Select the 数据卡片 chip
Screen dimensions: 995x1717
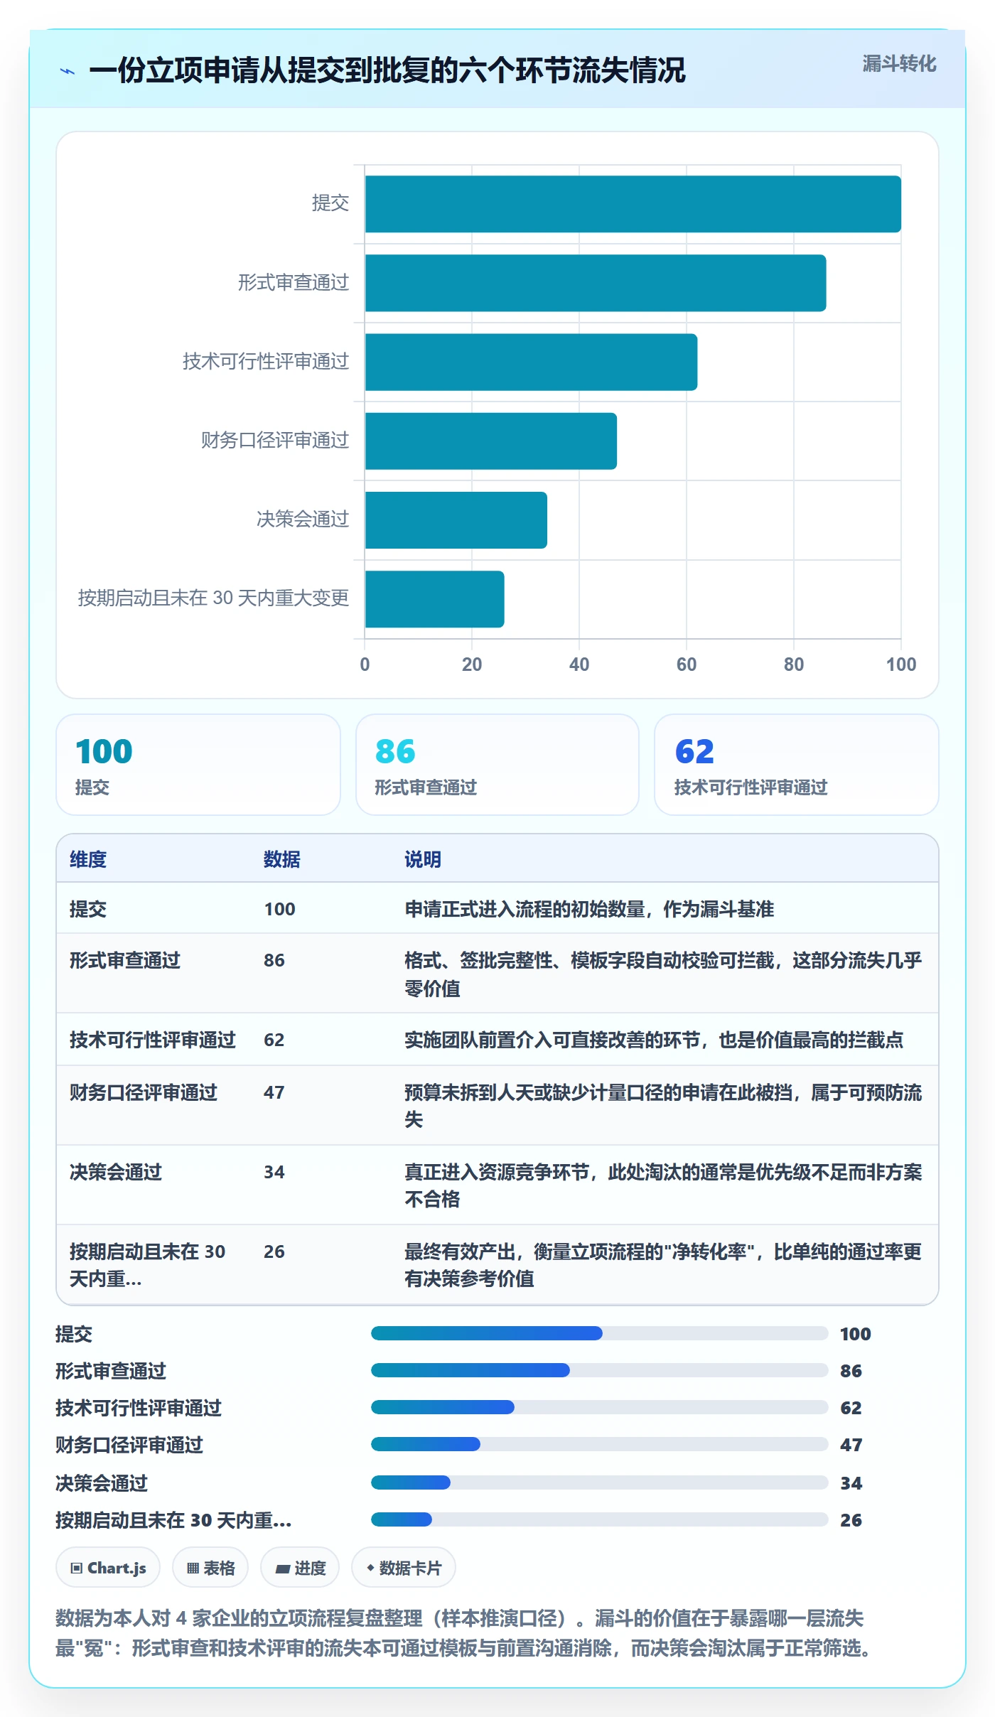tap(404, 1568)
